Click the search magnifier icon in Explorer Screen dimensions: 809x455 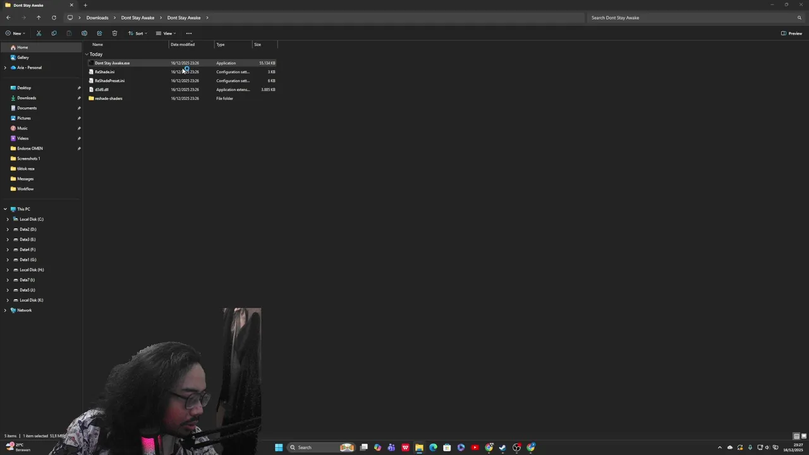800,18
